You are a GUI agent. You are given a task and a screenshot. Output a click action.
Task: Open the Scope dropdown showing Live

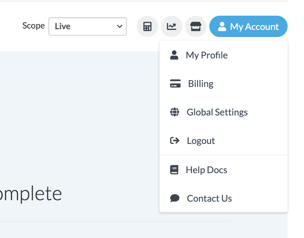click(x=87, y=26)
